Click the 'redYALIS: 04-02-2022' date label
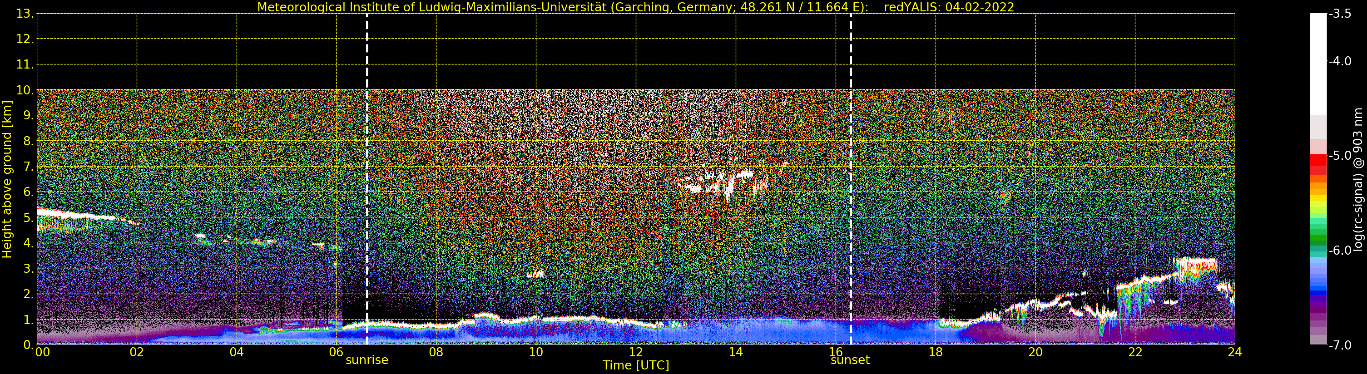The width and height of the screenshot is (1367, 374). point(949,7)
